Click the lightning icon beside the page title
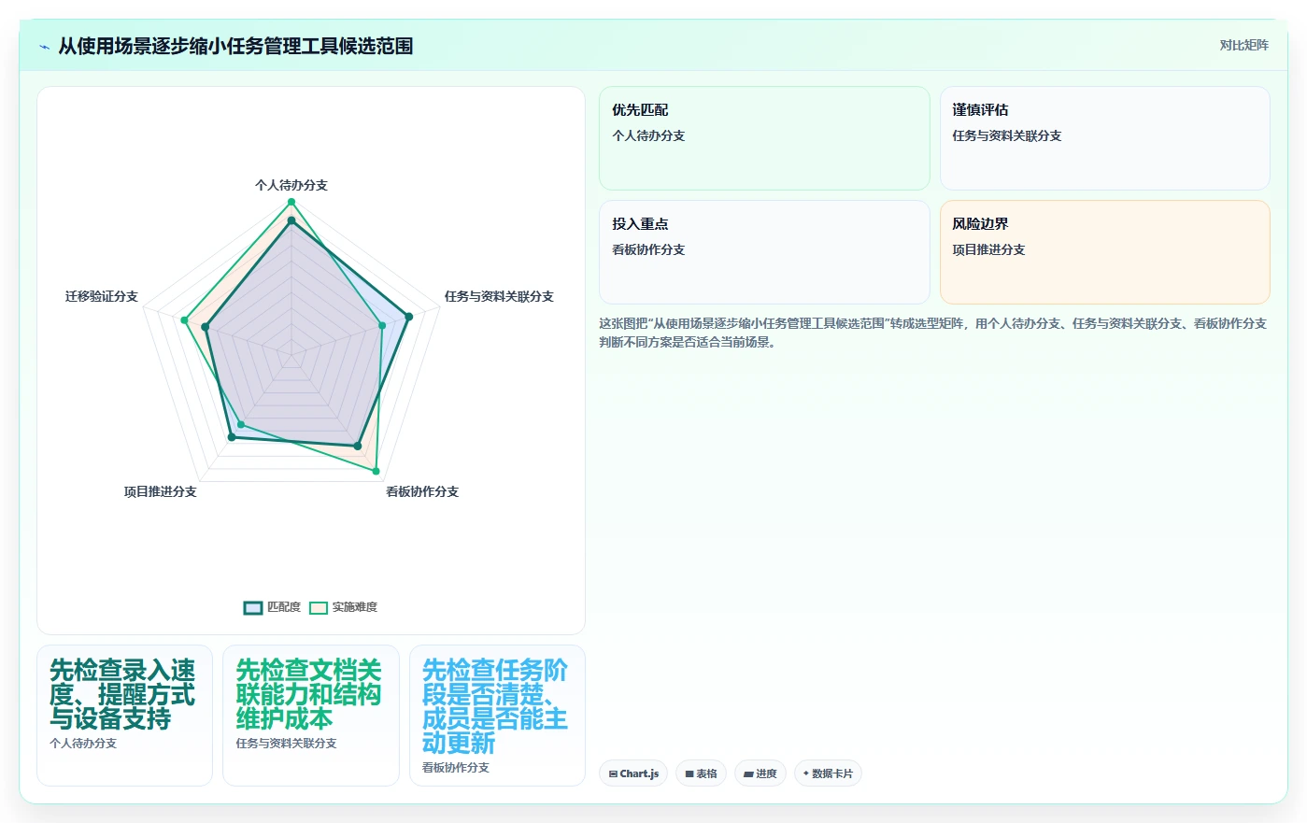The height and width of the screenshot is (823, 1307). [44, 47]
